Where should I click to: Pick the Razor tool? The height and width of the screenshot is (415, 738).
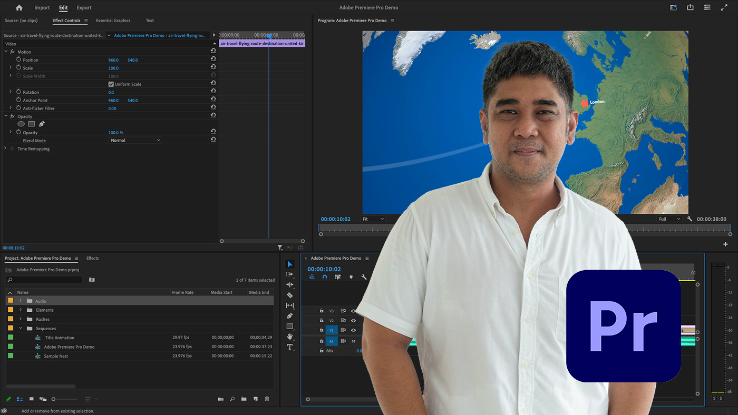point(290,295)
